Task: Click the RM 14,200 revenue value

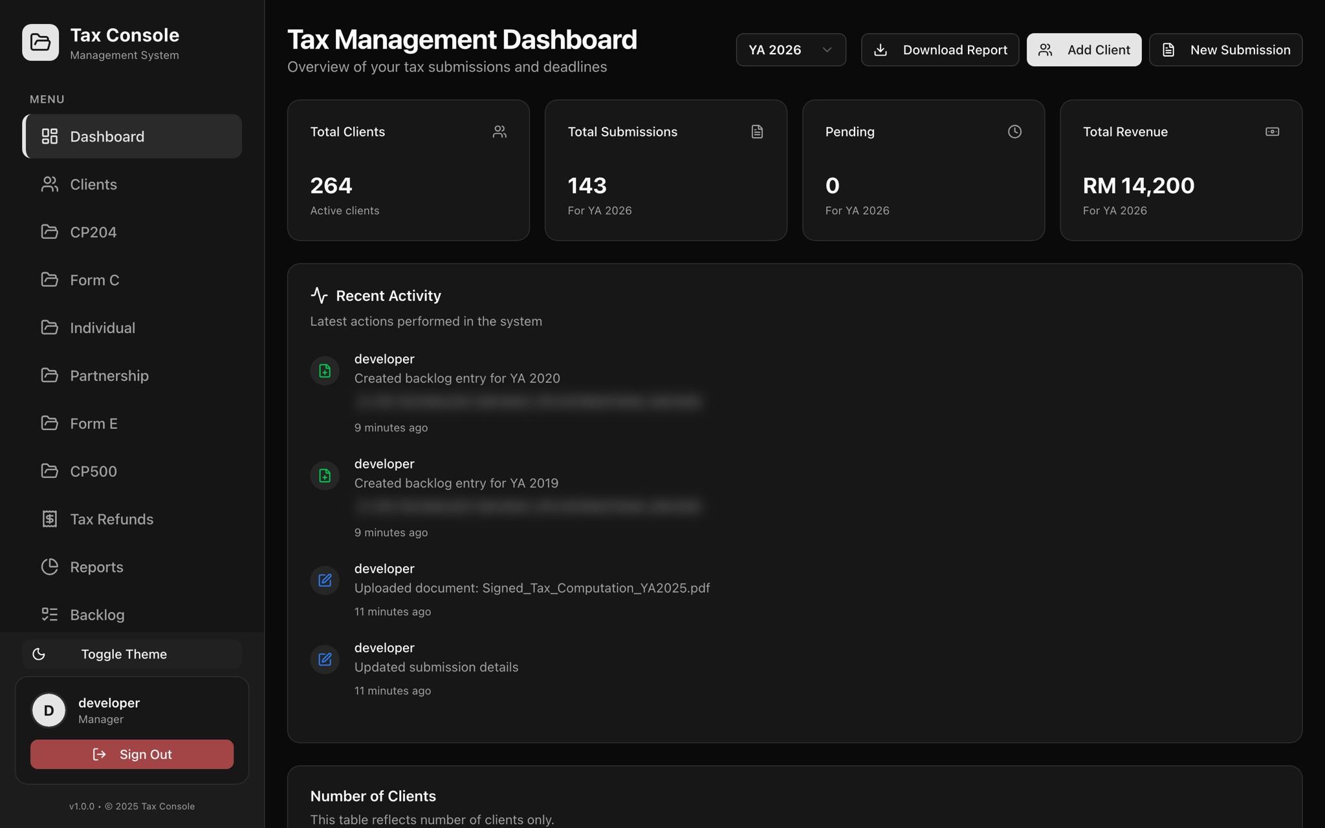Action: (1139, 186)
